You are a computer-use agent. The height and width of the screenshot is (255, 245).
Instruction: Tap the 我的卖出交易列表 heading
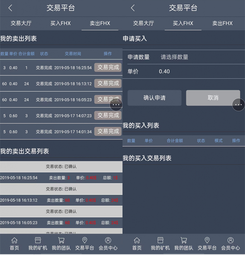point(25,151)
